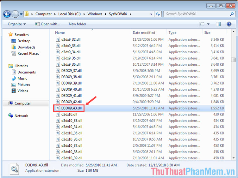Open Downloads in the navigation pane

[x=23, y=47]
